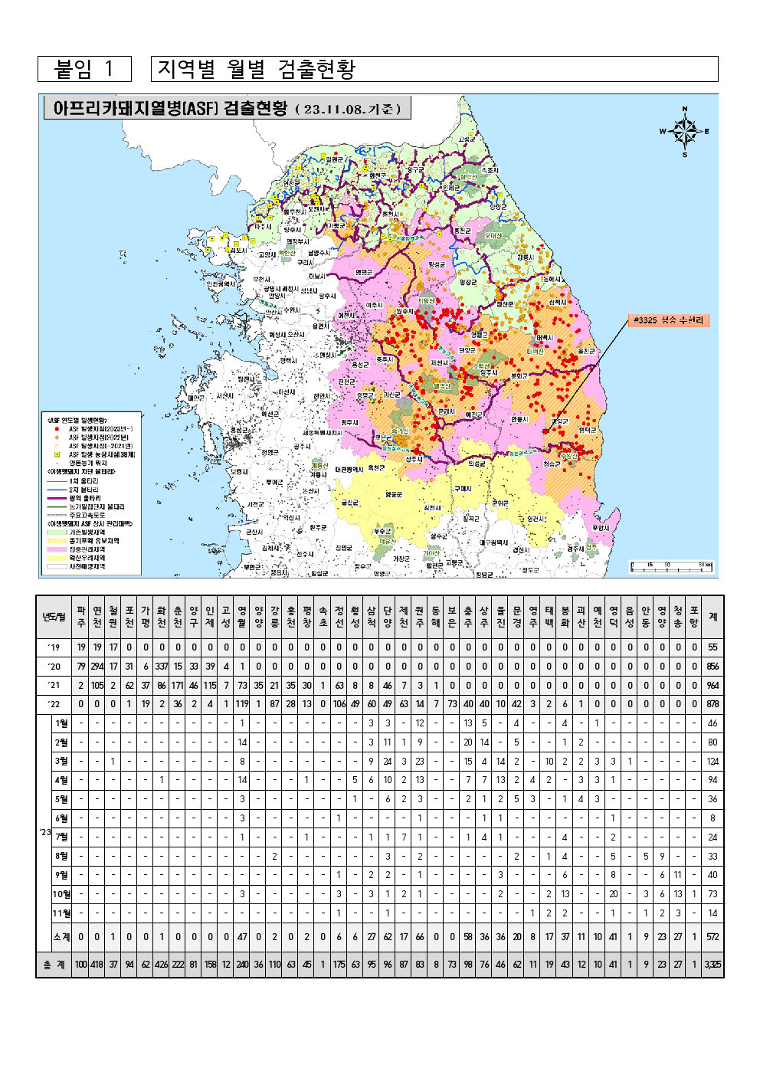
Task: Click the yellow square farm outbreak legend symbol
Action: [x=57, y=454]
